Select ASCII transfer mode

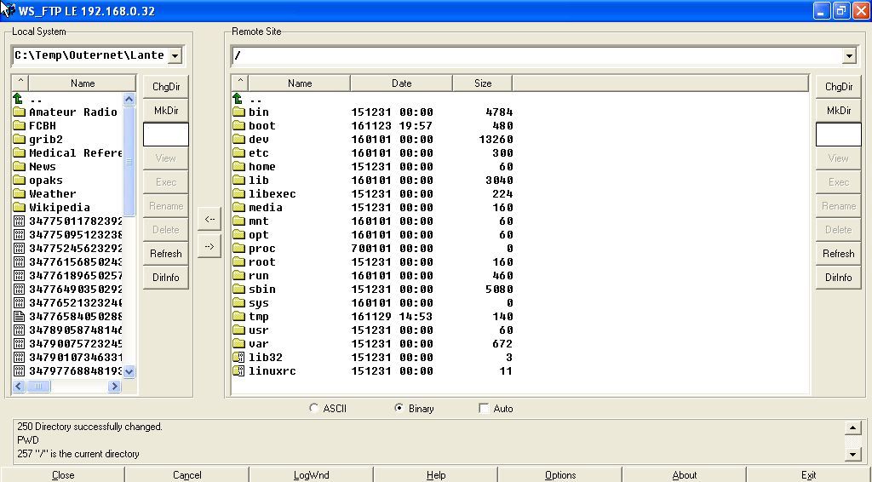pyautogui.click(x=314, y=409)
